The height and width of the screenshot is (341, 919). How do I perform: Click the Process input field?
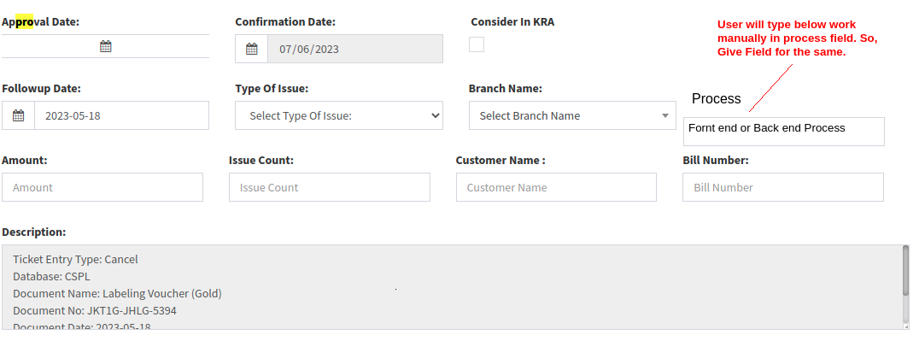[x=783, y=132]
